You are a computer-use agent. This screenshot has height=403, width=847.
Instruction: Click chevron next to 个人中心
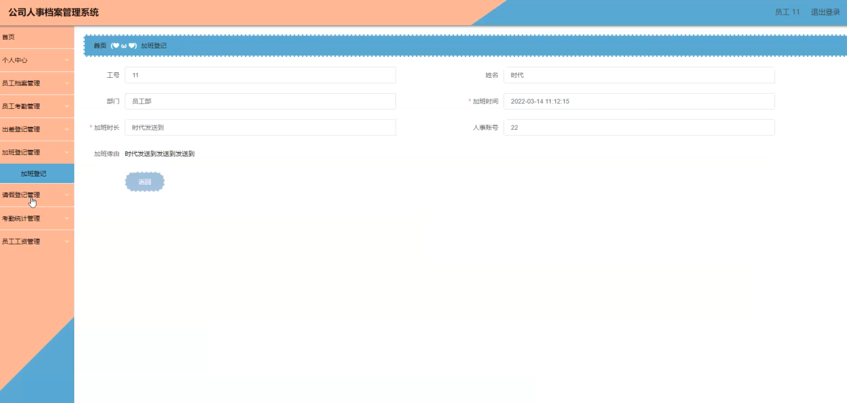(67, 60)
